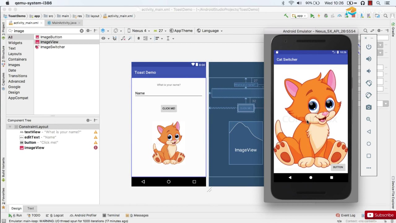396x223 pixels.
Task: Open emulator extended controls (three dots)
Action: pyautogui.click(x=368, y=168)
